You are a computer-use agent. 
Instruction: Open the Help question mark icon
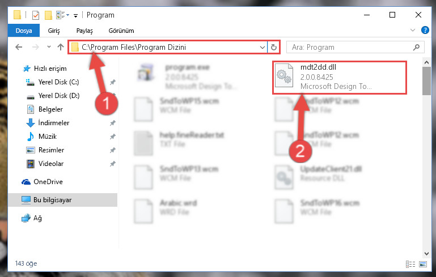[425, 30]
